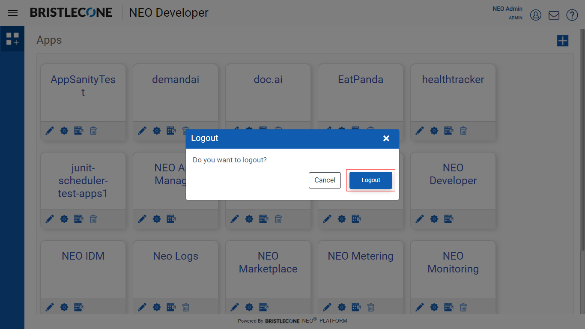This screenshot has height=329, width=585.
Task: Select the Neo Logs app card title
Action: [x=176, y=256]
